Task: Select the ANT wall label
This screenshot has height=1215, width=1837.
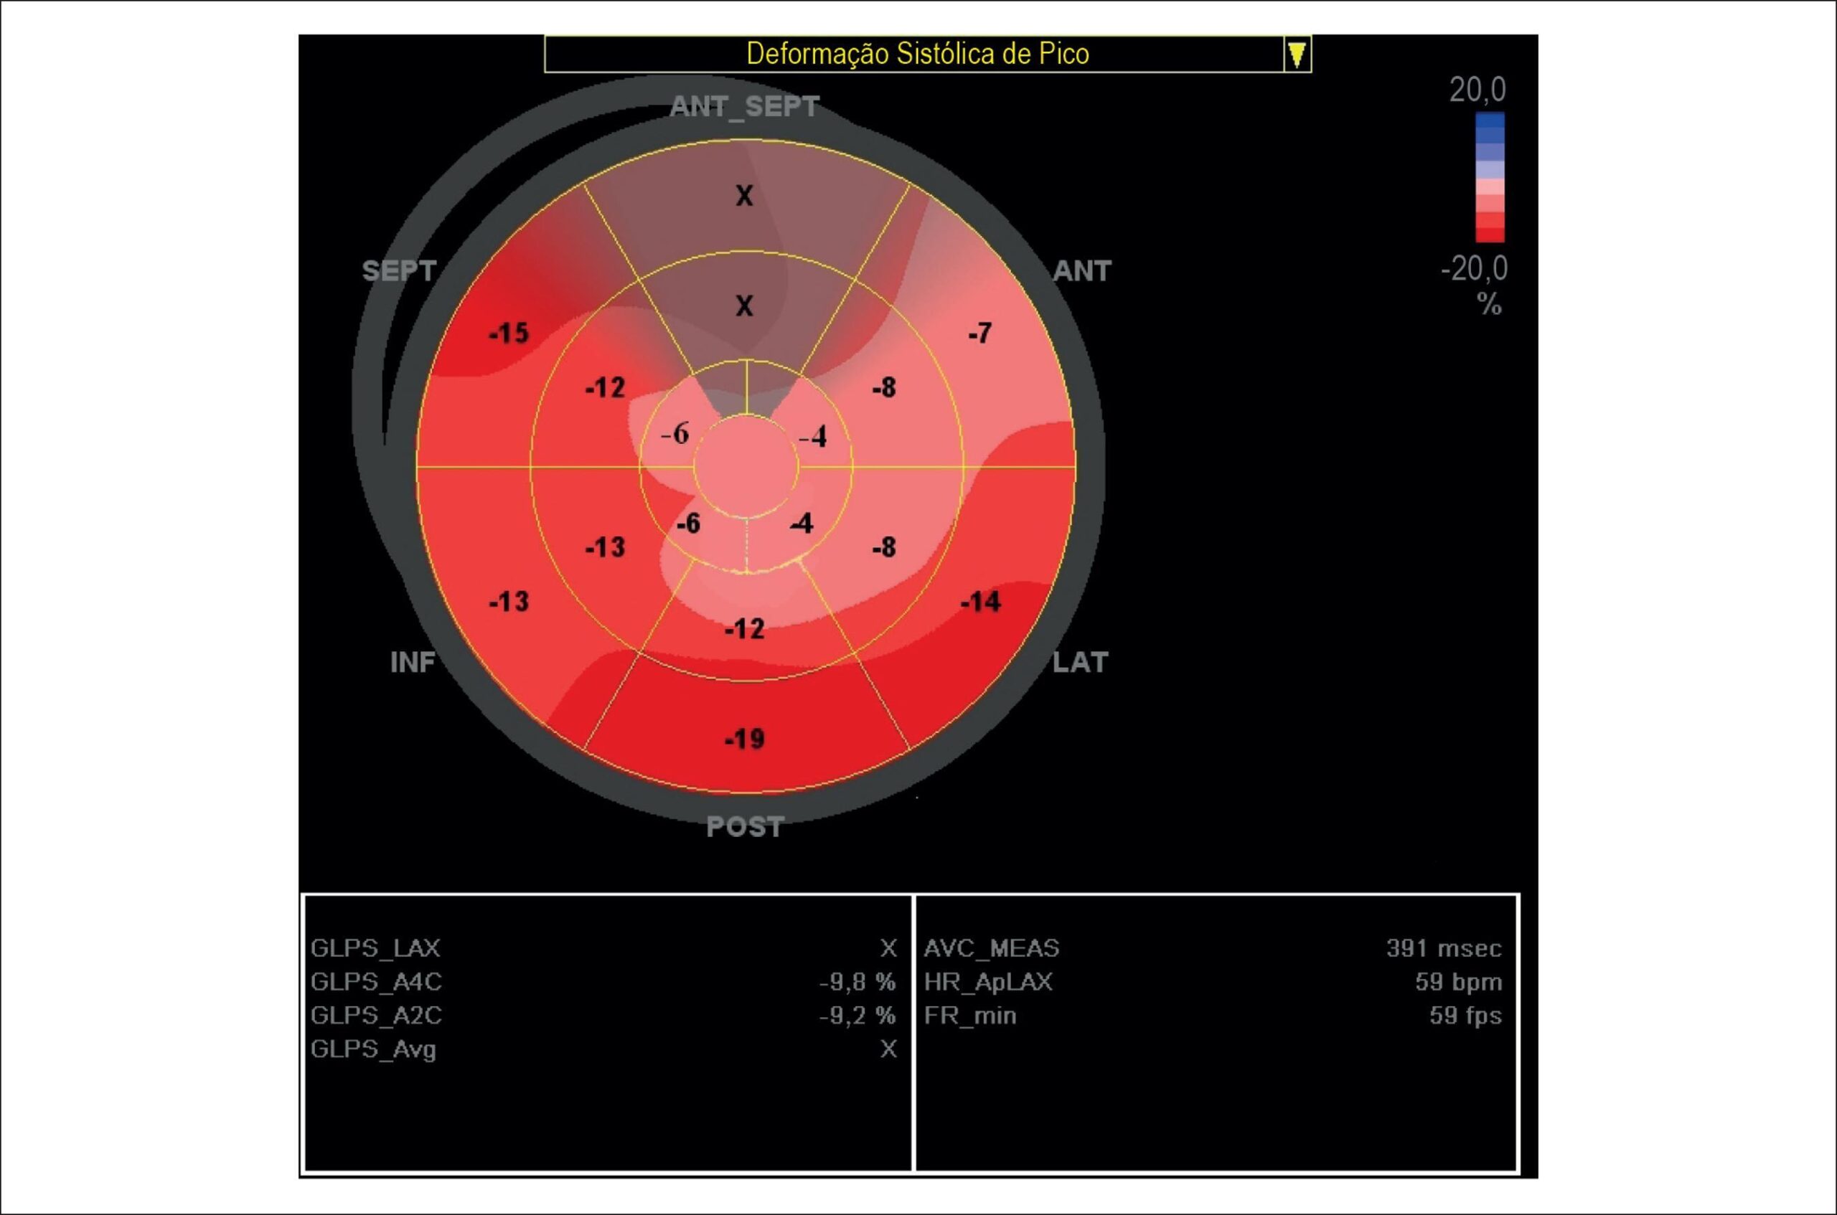Action: pos(1082,271)
